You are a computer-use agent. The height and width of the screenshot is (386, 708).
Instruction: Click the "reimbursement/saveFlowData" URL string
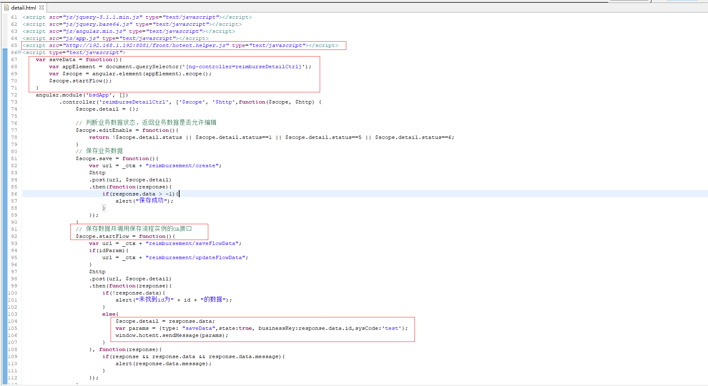coord(192,243)
